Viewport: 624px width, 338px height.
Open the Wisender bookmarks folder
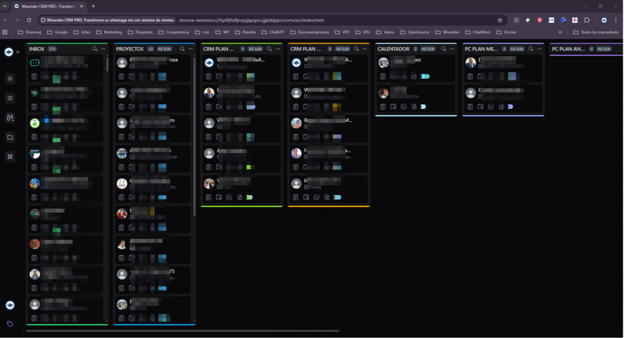pyautogui.click(x=447, y=32)
